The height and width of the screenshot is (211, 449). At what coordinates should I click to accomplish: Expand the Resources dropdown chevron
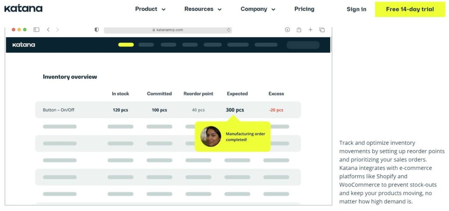coord(220,10)
